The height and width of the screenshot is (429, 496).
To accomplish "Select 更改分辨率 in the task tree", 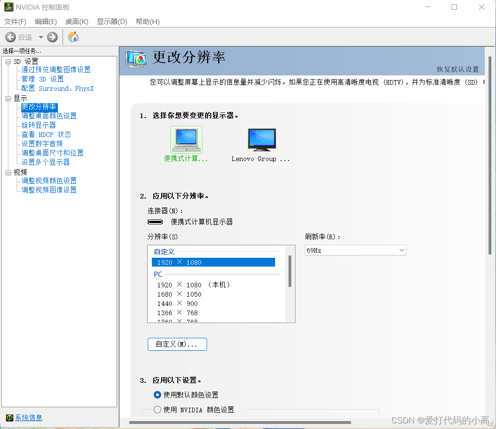I will (39, 107).
